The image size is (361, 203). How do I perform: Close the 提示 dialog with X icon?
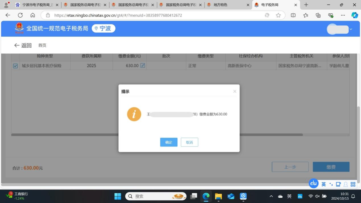235,91
